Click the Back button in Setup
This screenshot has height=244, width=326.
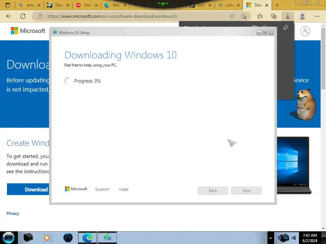pos(213,191)
